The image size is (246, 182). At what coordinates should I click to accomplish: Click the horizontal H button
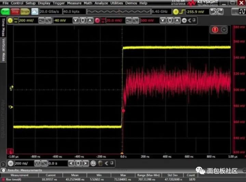(x=11, y=163)
